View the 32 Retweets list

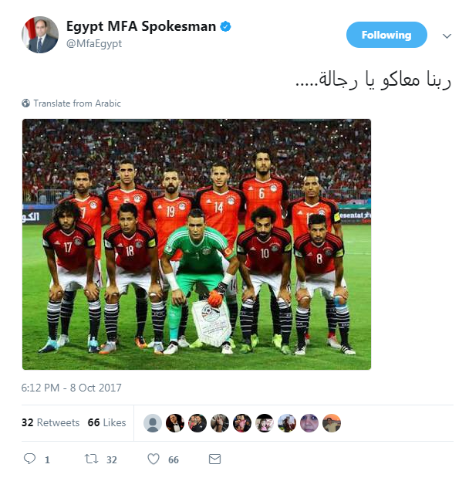pos(50,422)
